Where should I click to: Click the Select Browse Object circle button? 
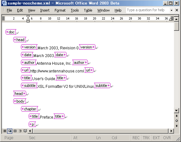(177, 121)
